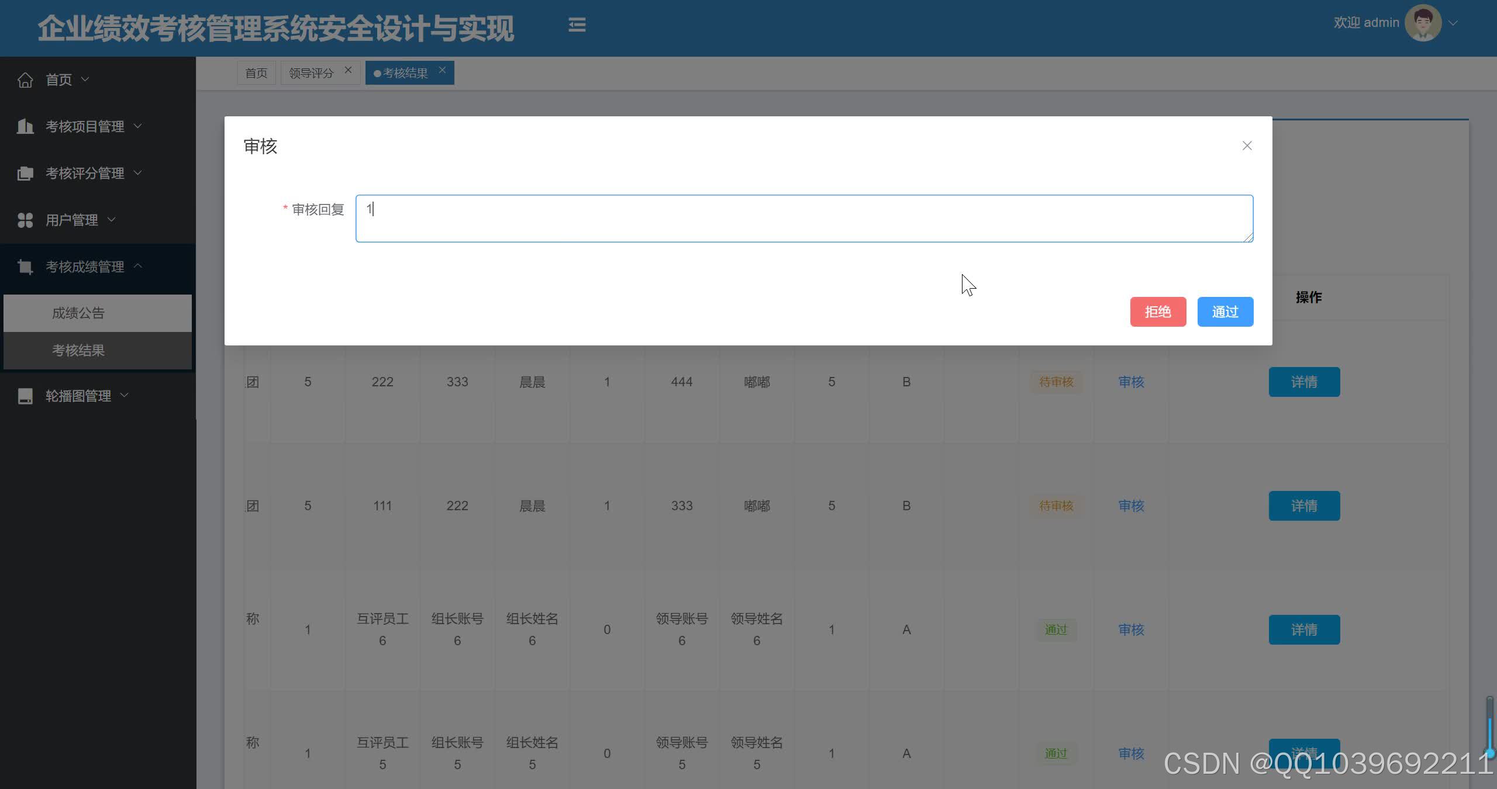Click the 考核成绩管理 crop icon

coord(25,267)
